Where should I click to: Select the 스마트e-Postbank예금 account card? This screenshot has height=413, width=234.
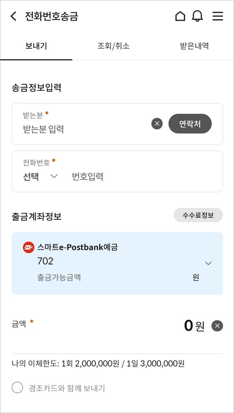tap(117, 263)
